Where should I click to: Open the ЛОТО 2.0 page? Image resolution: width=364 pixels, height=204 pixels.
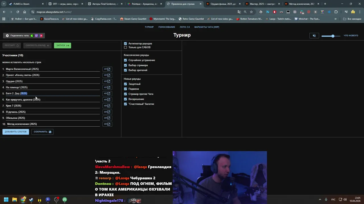pos(185,27)
